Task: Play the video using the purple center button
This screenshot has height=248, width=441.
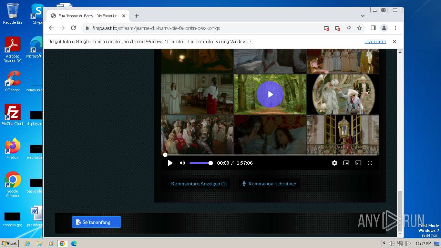Action: [270, 94]
